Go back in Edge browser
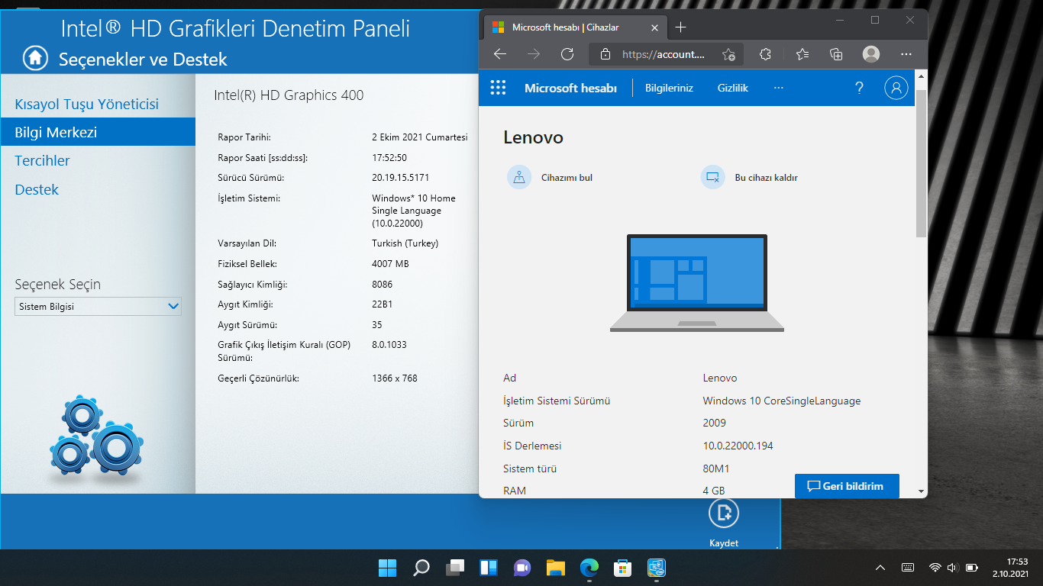Image resolution: width=1043 pixels, height=586 pixels. tap(500, 54)
